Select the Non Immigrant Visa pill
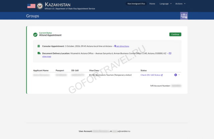Screen dimensions: 214x139 (136, 4)
